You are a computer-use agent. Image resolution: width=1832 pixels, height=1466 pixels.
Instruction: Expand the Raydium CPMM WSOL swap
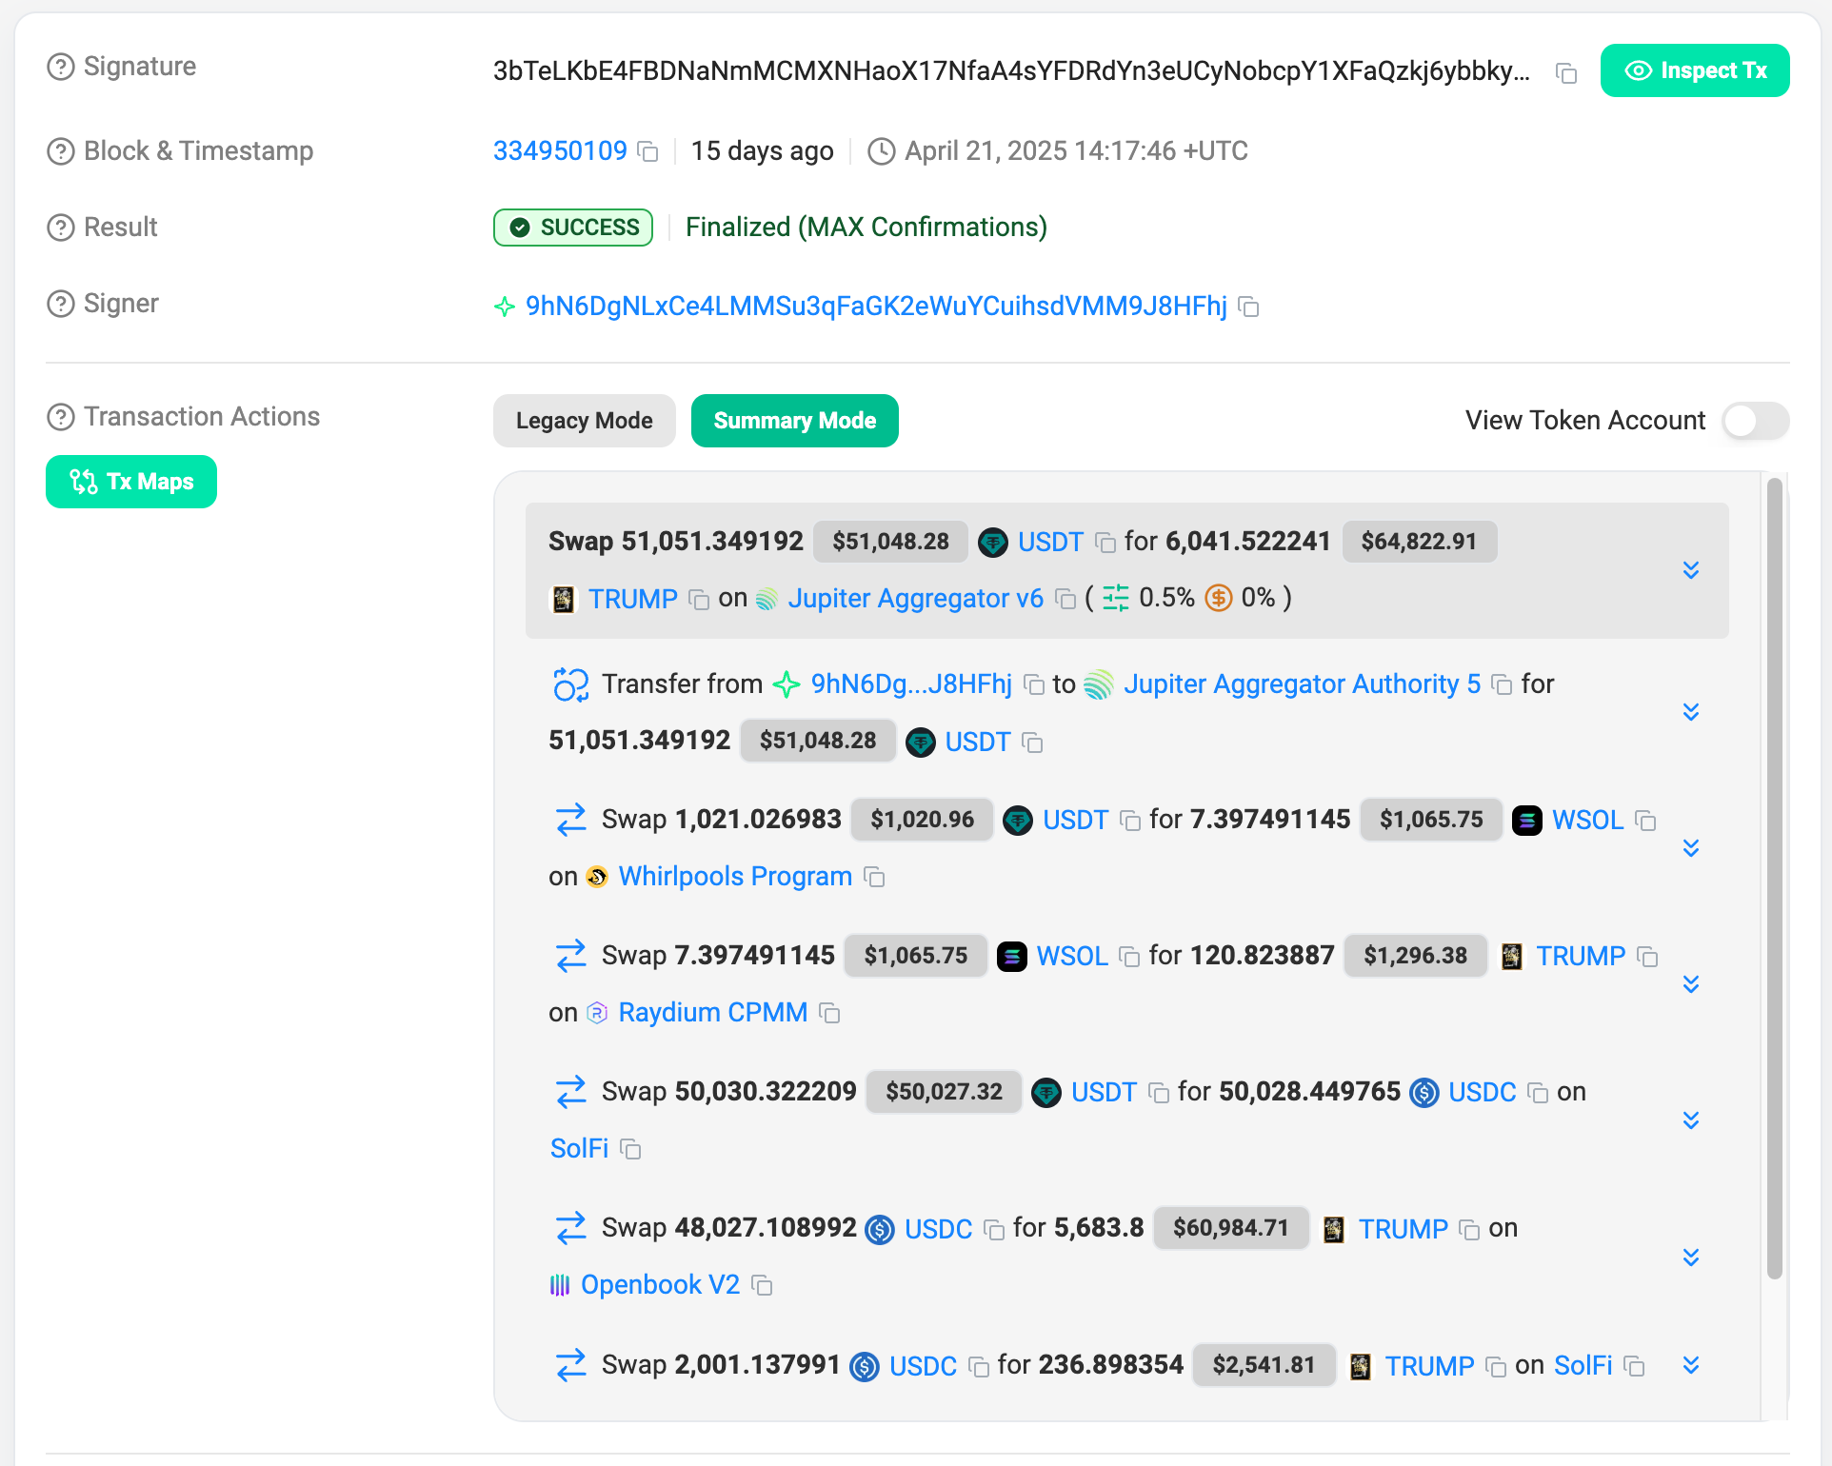click(1691, 984)
